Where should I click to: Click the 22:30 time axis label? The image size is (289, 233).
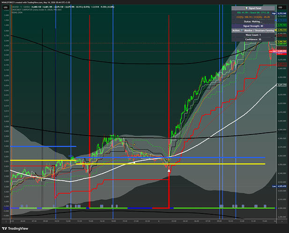pos(148,221)
